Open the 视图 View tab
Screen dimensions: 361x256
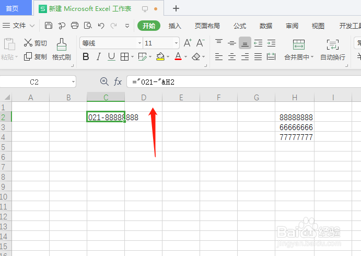(x=318, y=26)
